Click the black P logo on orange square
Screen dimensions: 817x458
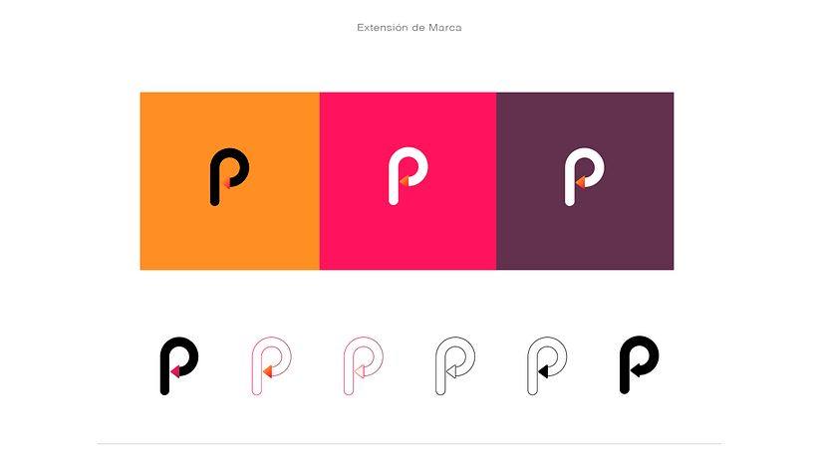[x=229, y=176]
